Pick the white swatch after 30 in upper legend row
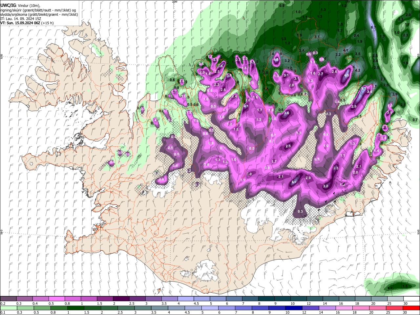Image resolution: width=420 pixels, height=315 pixels. [411, 299]
